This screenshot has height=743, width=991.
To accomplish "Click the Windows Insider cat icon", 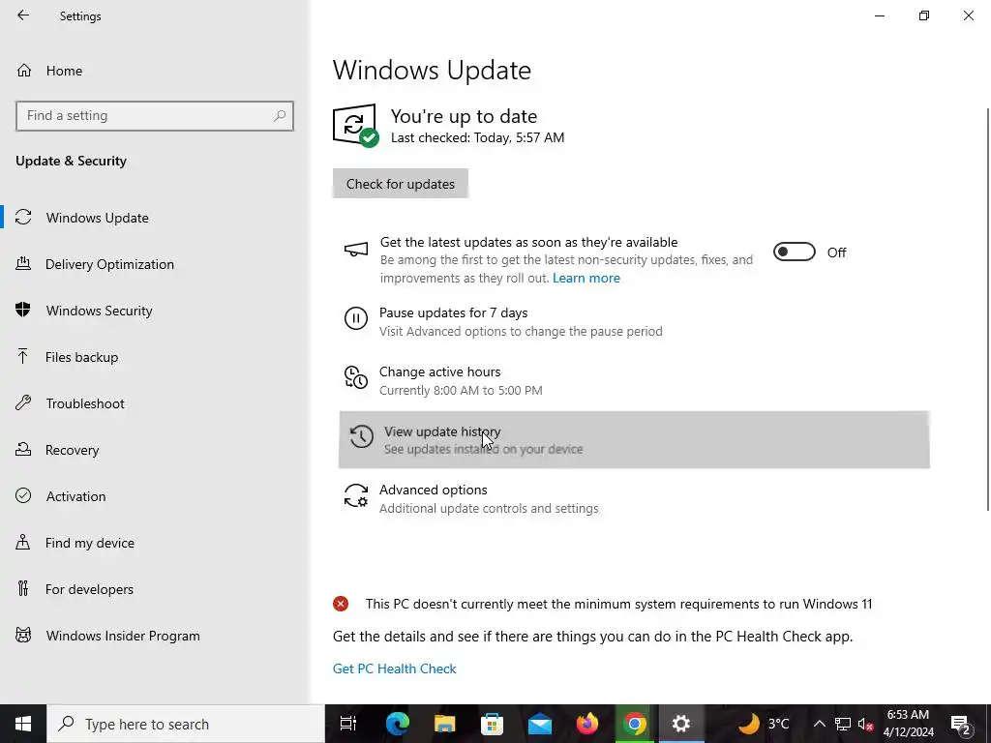I will pos(23,635).
